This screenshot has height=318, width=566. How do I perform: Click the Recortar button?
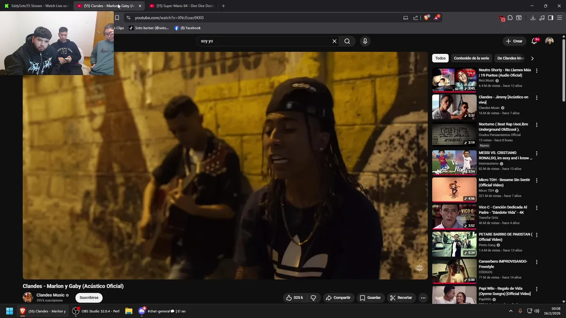coord(401,298)
